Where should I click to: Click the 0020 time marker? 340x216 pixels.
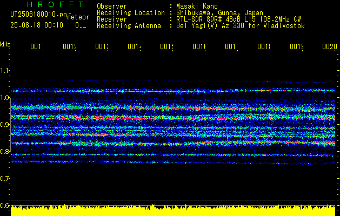click(x=330, y=46)
